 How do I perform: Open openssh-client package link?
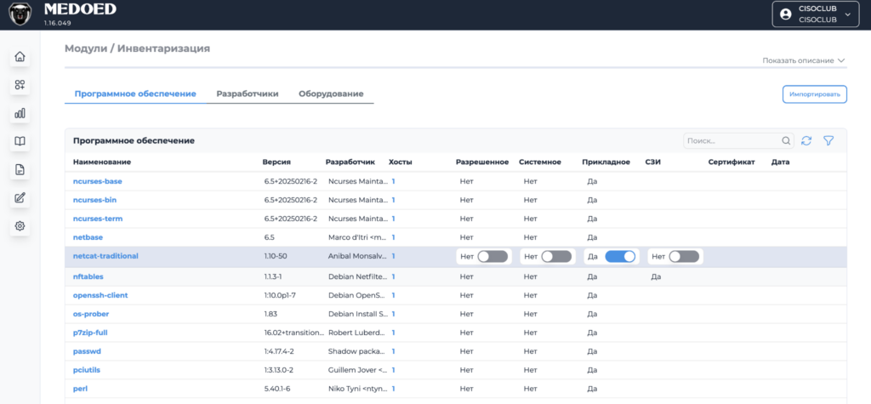point(100,295)
